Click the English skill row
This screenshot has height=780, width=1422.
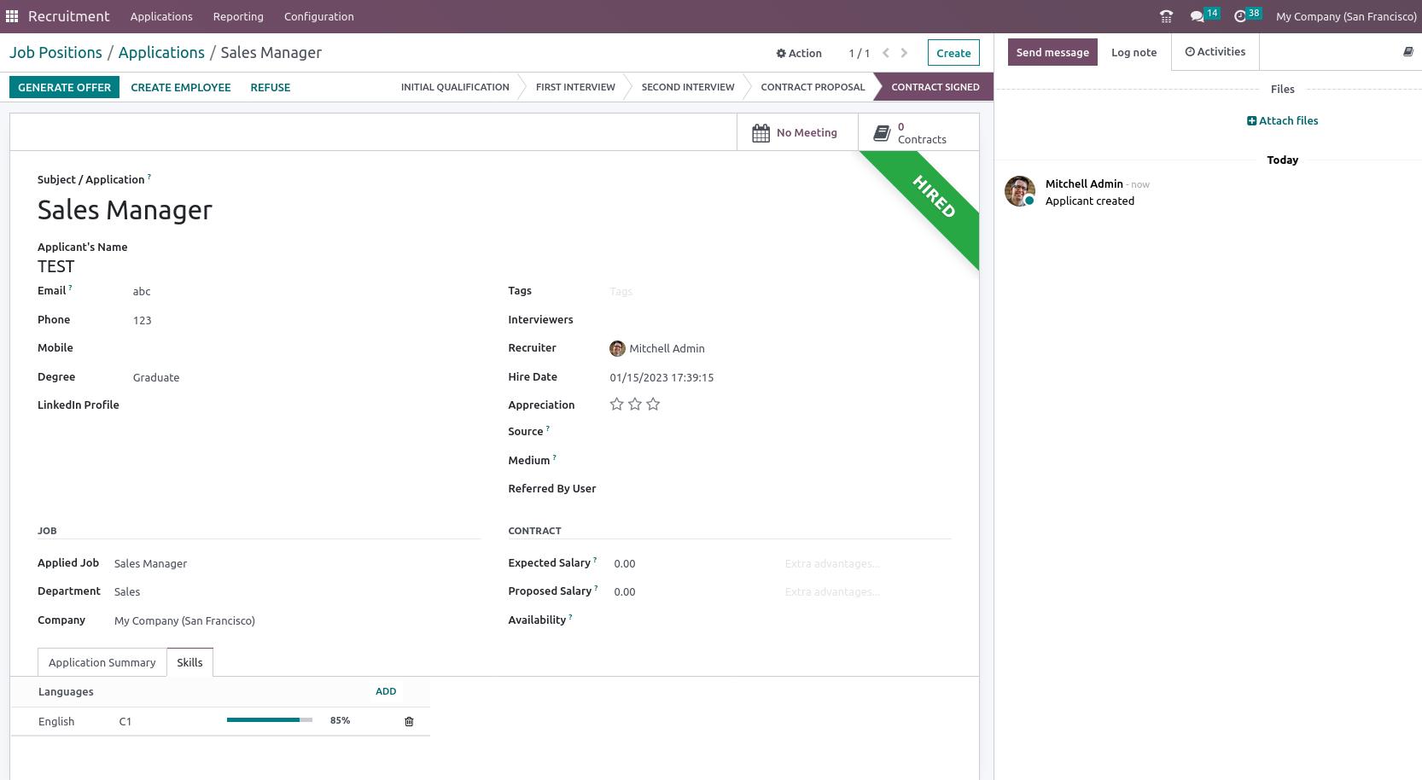(x=220, y=721)
